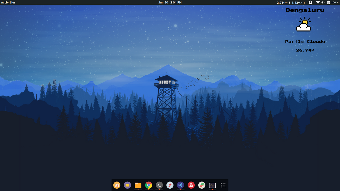Launch Visual Studio Code from dock
Viewport: 340px width, 191px height.
[x=181, y=185]
